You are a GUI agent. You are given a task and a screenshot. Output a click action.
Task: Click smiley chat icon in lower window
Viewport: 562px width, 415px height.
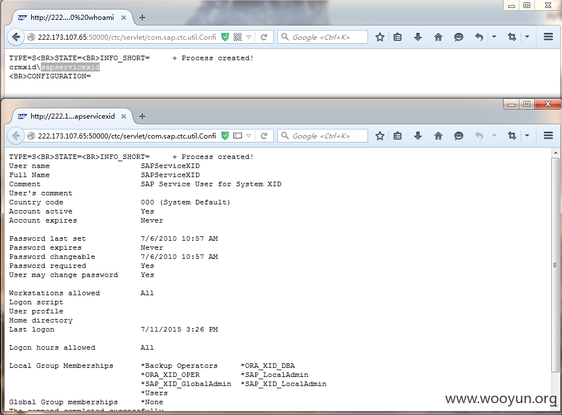(x=458, y=136)
